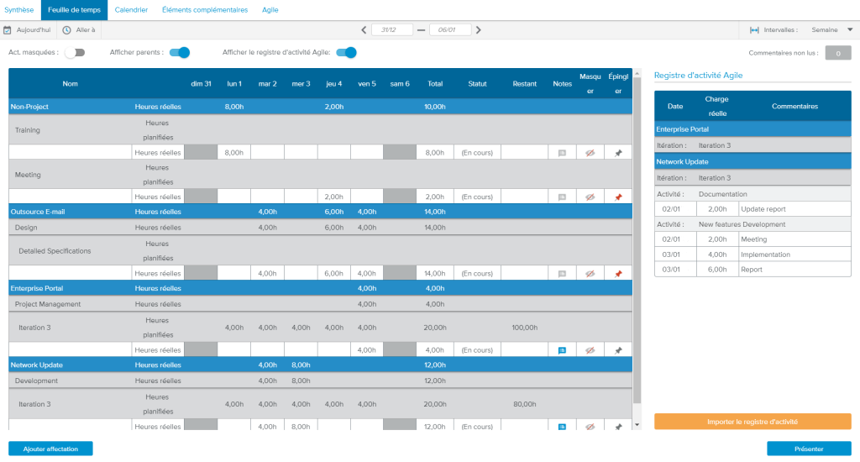The width and height of the screenshot is (860, 462).
Task: Hide the Training activity with eye icon
Action: [x=590, y=153]
